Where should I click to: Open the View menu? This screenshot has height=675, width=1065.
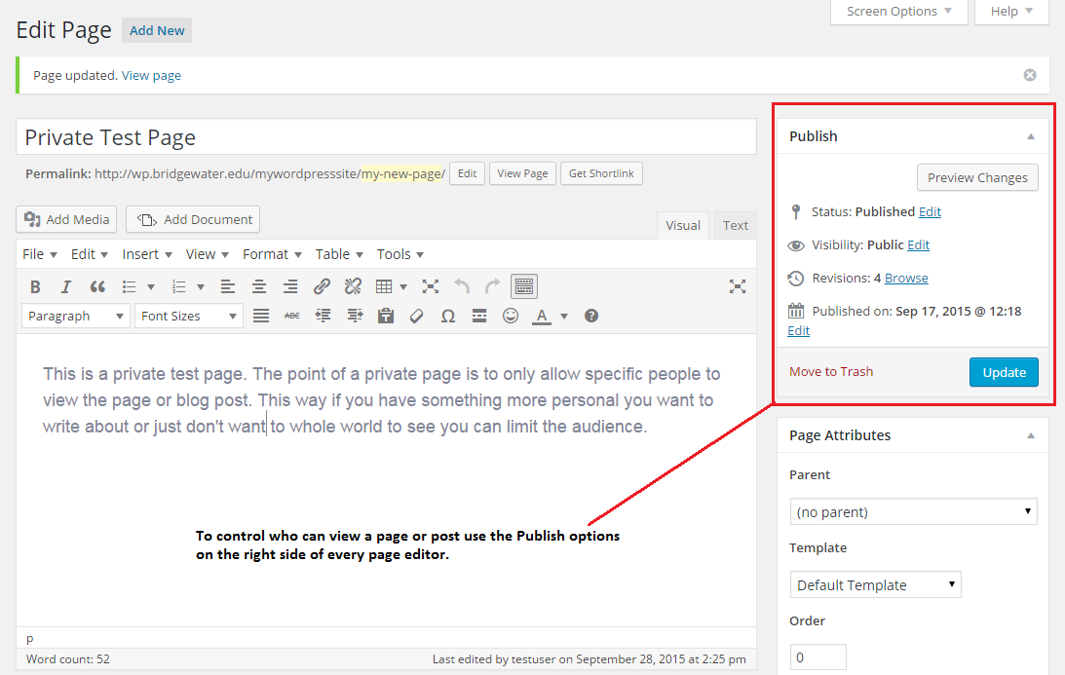pos(208,254)
